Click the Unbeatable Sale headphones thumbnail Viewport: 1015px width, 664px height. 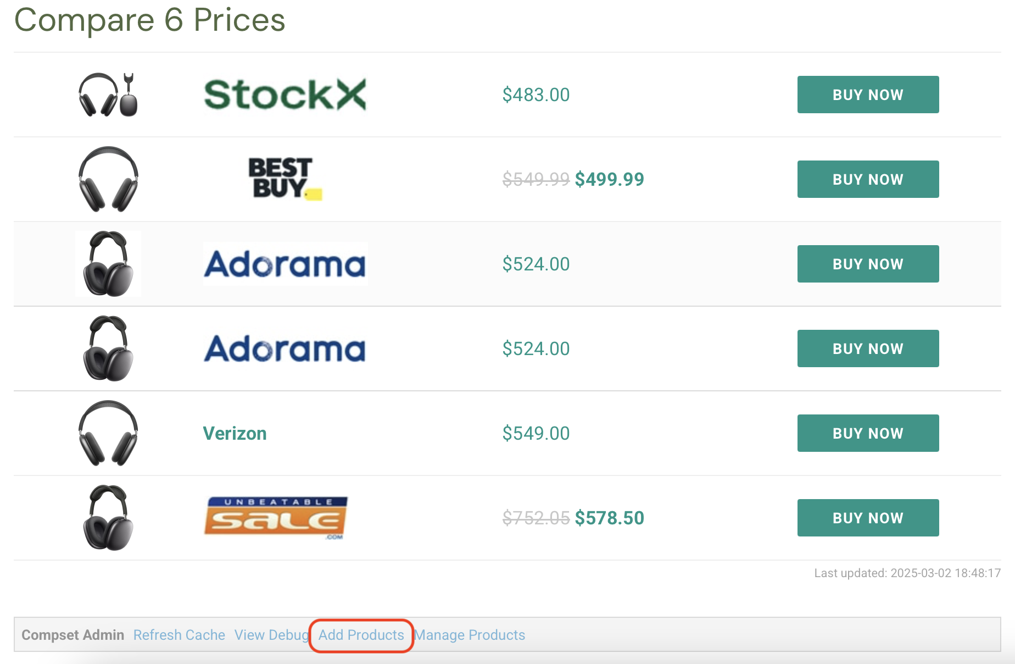[x=108, y=518]
